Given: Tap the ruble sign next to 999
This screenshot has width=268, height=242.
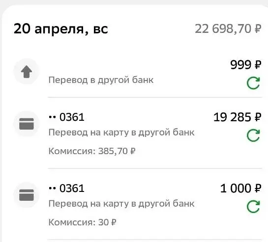Looking at the screenshot, I should click(258, 65).
